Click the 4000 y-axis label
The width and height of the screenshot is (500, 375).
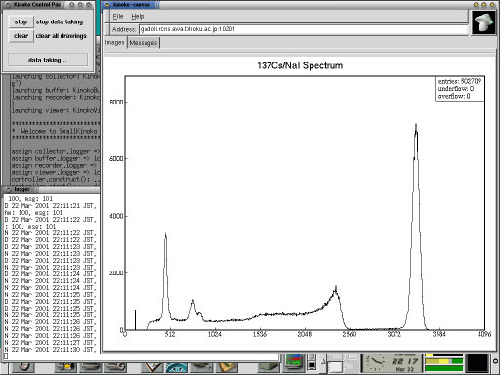(x=116, y=216)
